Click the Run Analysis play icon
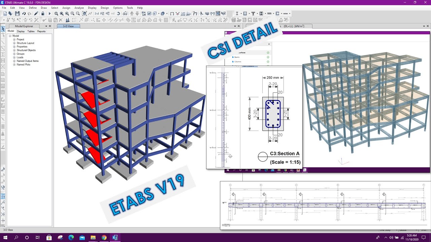This screenshot has height=242, width=431. coord(49,13)
